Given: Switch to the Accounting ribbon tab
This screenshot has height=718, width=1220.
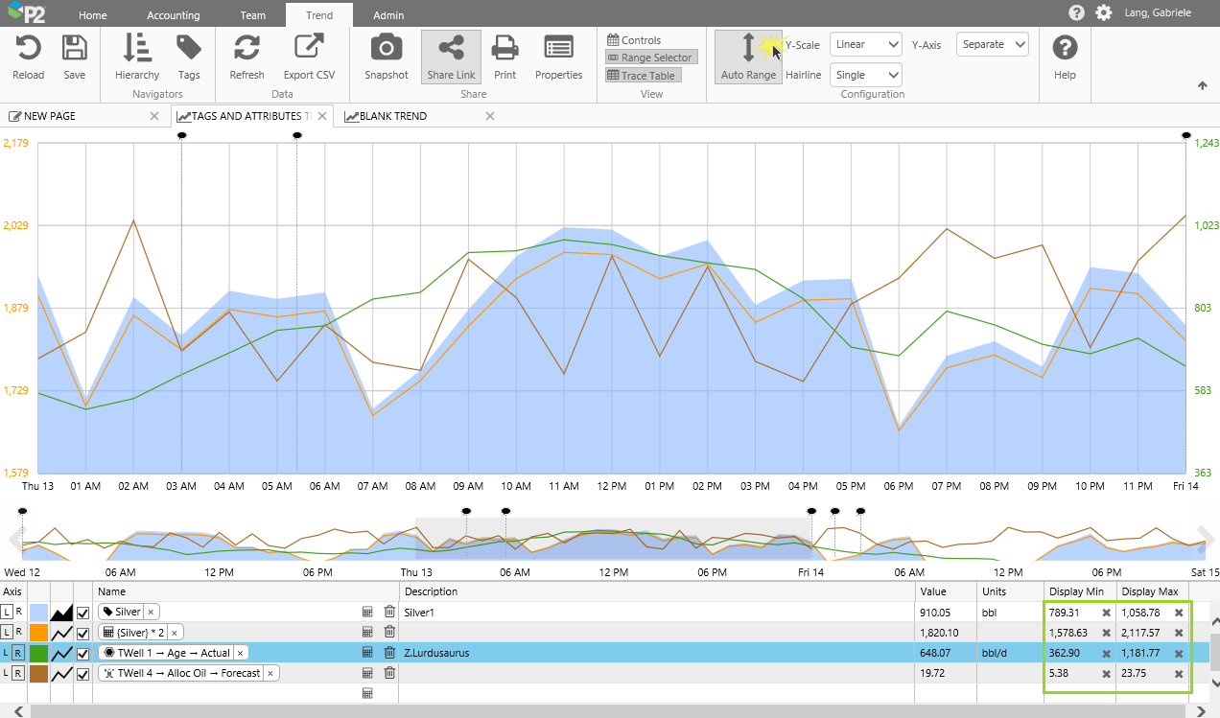Looking at the screenshot, I should [x=173, y=15].
